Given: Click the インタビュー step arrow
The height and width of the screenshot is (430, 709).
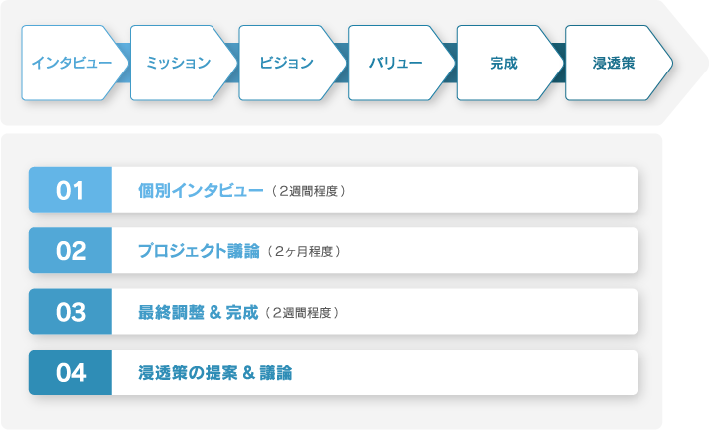Looking at the screenshot, I should [71, 63].
